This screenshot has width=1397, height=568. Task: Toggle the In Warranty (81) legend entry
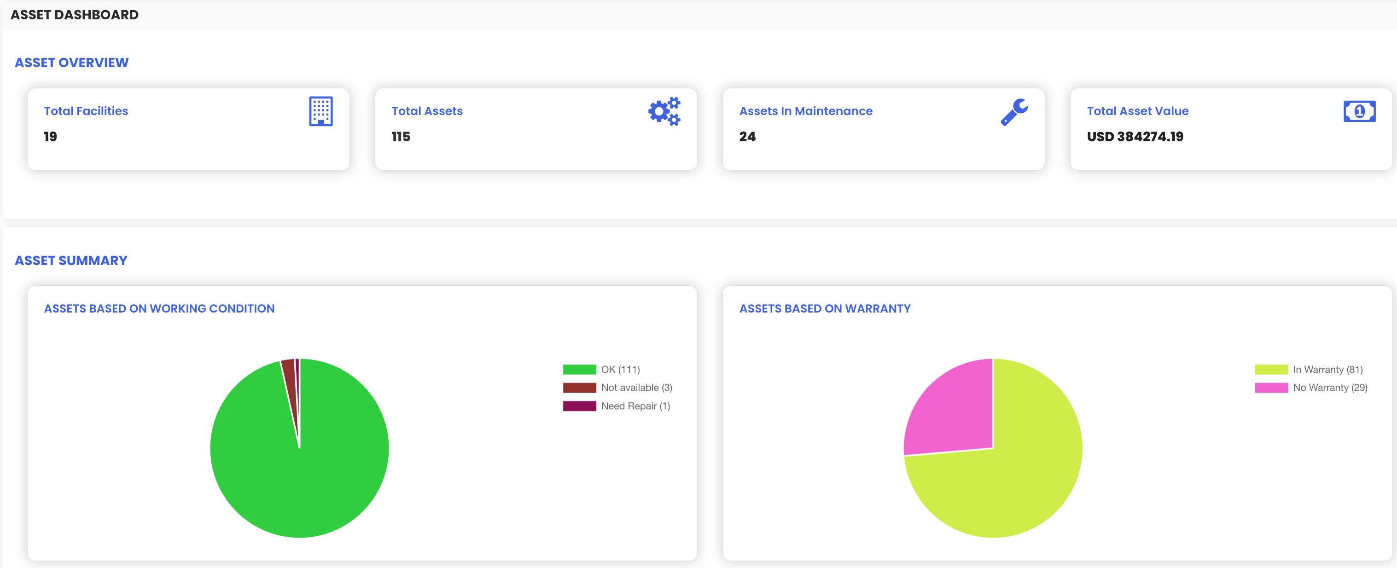click(x=1327, y=370)
